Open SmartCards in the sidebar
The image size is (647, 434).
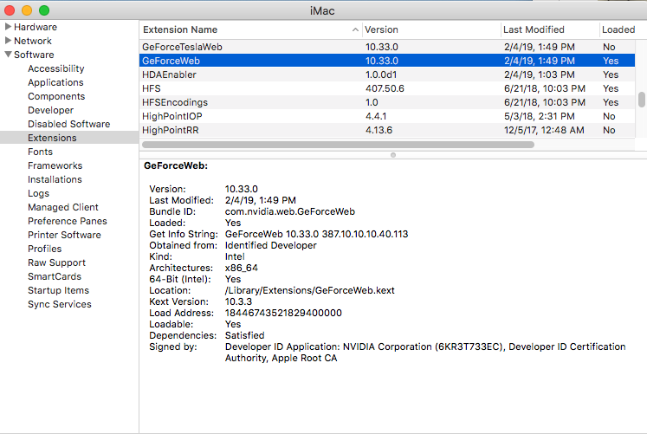point(55,276)
